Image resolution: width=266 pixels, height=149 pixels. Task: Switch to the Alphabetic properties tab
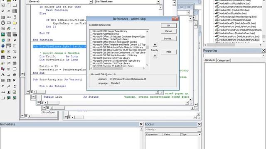click(x=209, y=60)
